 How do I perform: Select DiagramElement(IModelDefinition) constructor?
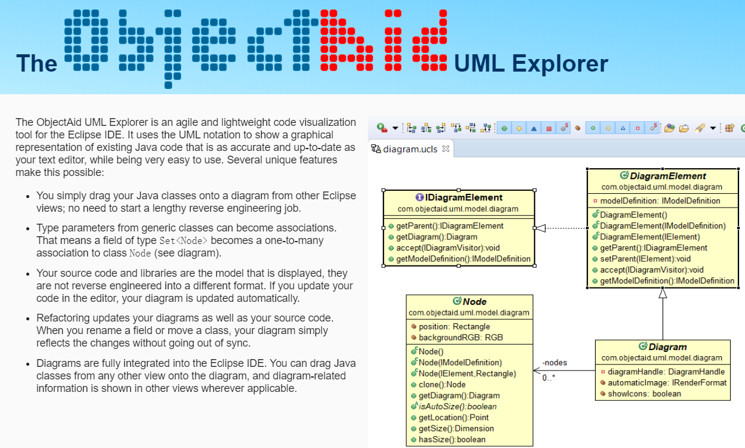point(663,226)
